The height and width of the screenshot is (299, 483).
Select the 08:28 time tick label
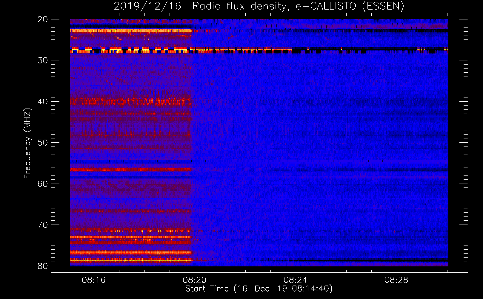[396, 280]
